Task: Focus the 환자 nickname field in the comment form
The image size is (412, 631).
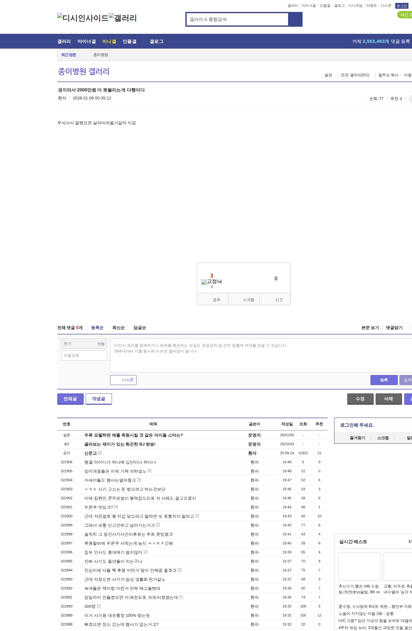Action: (x=84, y=344)
